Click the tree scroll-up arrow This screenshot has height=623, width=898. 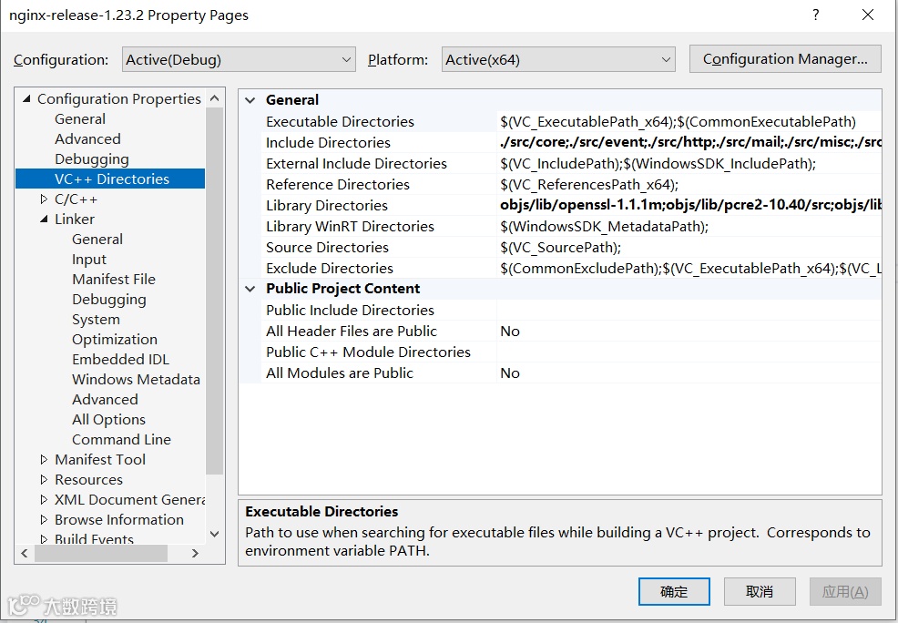pos(215,98)
